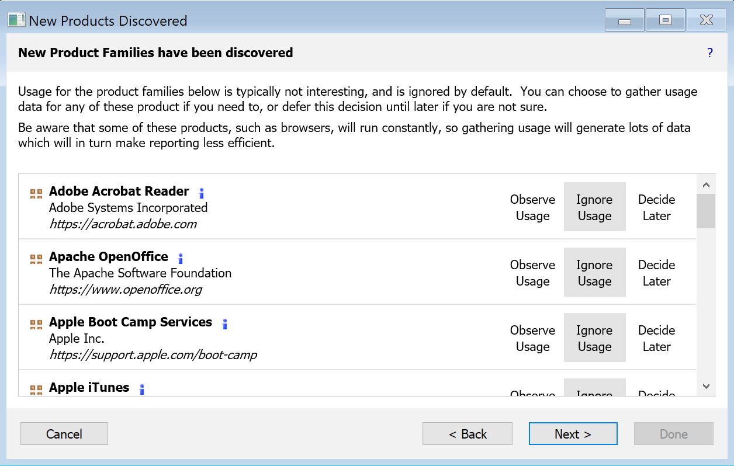Set Ignore Usage for Apple Boot Camp Services
Image resolution: width=734 pixels, height=466 pixels.
(594, 338)
